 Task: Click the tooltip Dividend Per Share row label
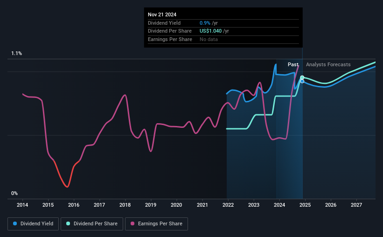pos(169,31)
